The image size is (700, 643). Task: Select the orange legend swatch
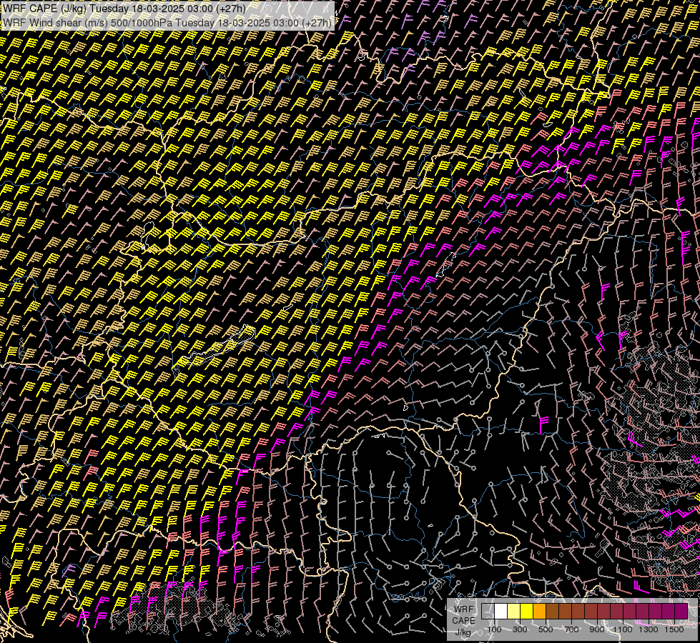(x=539, y=611)
